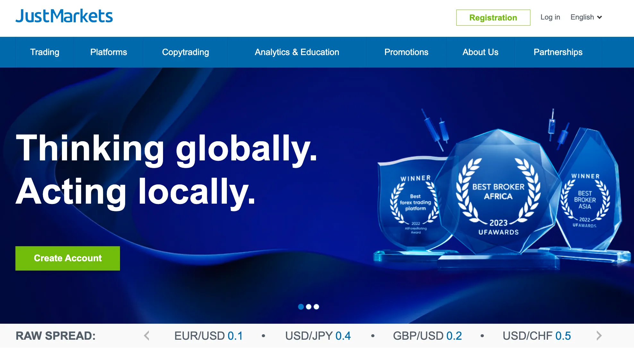Image resolution: width=634 pixels, height=349 pixels.
Task: Click the EUR/USD 0.1 spread quote
Action: coord(209,336)
